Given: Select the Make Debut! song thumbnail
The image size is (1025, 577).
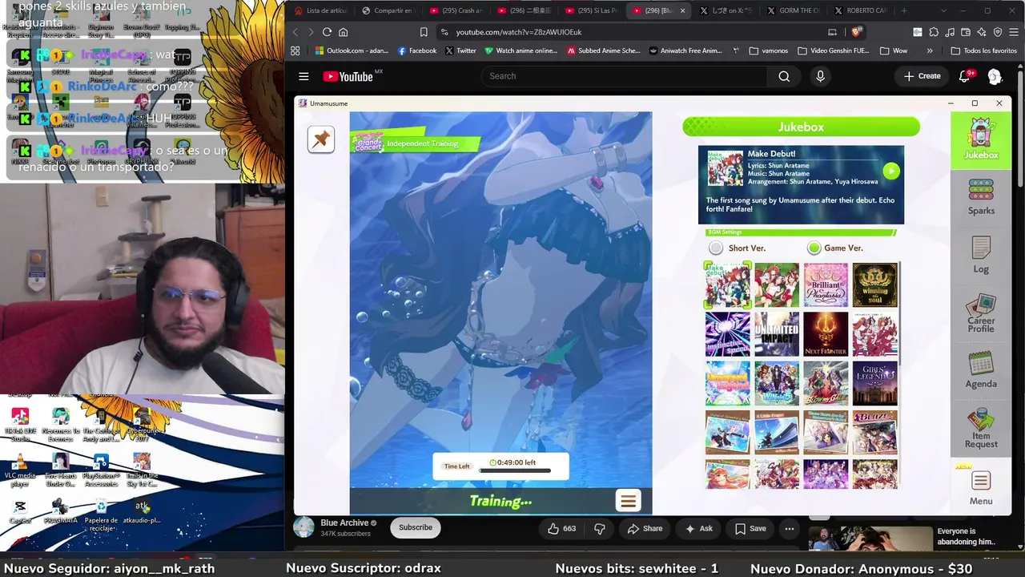Looking at the screenshot, I should (x=728, y=285).
